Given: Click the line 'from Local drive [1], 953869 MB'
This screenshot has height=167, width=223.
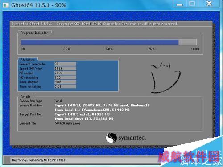Looking at the screenshot, I should [84, 118].
